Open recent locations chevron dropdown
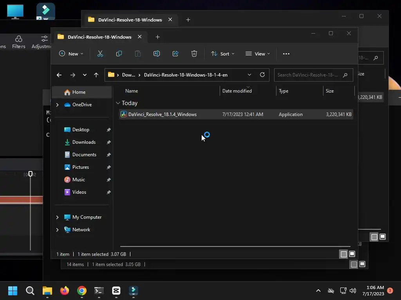The width and height of the screenshot is (401, 300). 85,75
